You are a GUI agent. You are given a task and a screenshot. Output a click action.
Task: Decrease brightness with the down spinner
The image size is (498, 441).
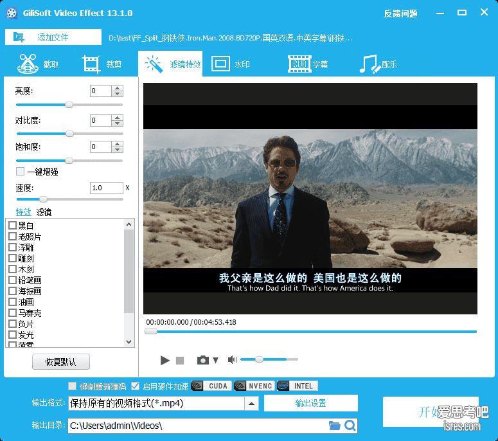click(118, 94)
